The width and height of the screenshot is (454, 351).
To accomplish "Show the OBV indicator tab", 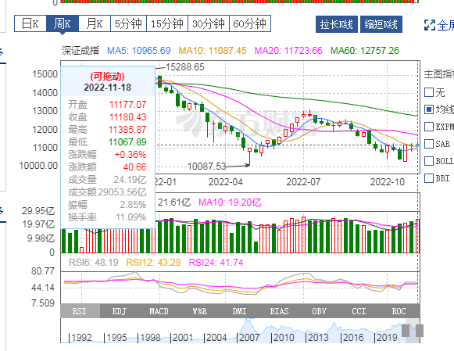I will click(319, 311).
